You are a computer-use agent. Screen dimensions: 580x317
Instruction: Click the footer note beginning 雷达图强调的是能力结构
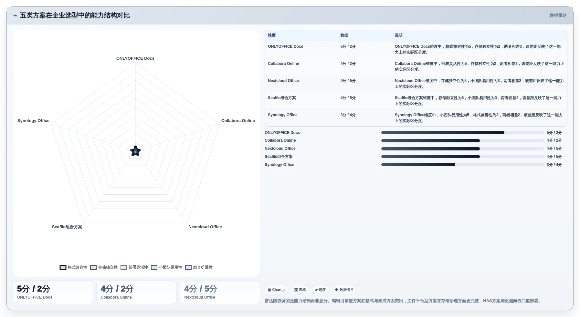(x=404, y=301)
